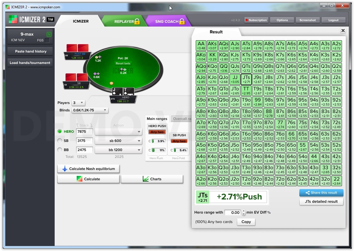Click the 11% call range bar
This screenshot has height=251, width=354.
[159, 150]
